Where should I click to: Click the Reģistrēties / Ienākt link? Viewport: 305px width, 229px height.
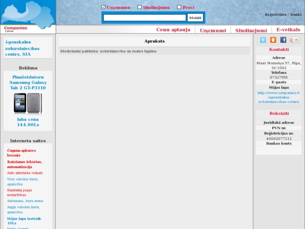(283, 15)
